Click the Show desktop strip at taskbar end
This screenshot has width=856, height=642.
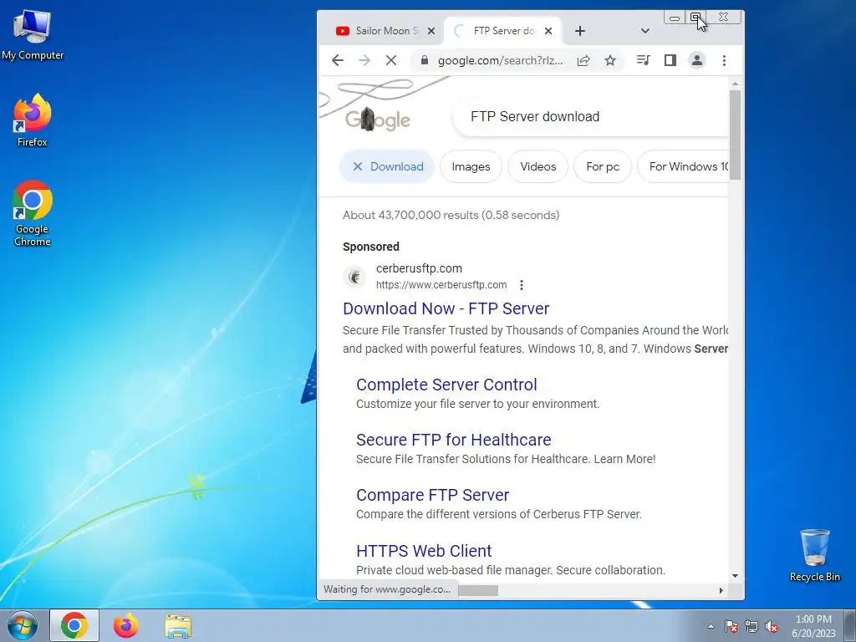(x=850, y=625)
